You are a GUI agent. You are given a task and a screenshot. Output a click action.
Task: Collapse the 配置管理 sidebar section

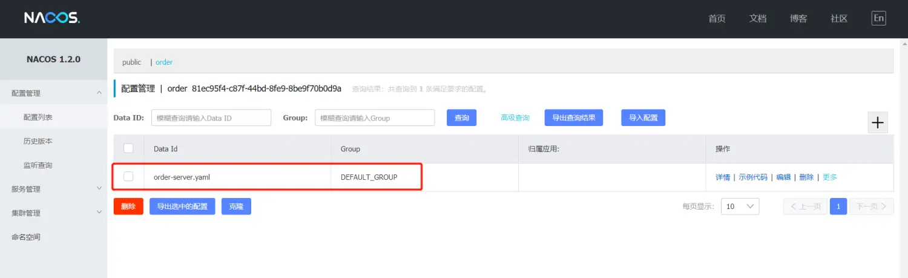tap(99, 93)
